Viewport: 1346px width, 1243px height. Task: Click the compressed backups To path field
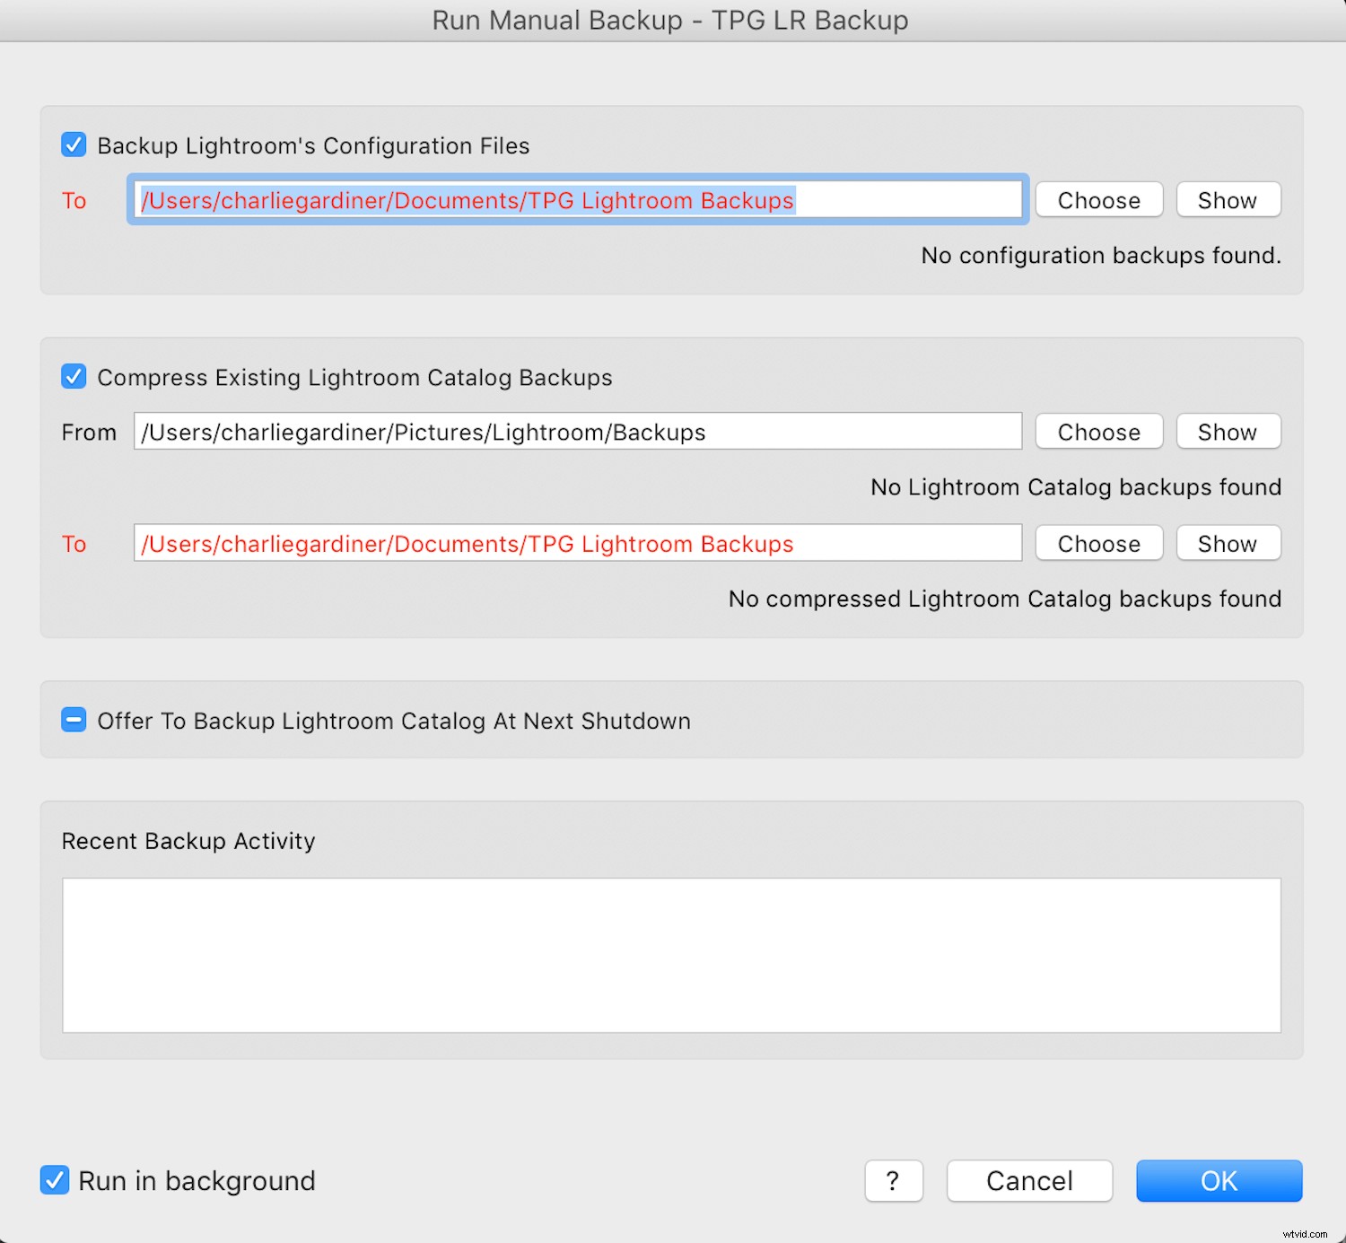tap(577, 544)
